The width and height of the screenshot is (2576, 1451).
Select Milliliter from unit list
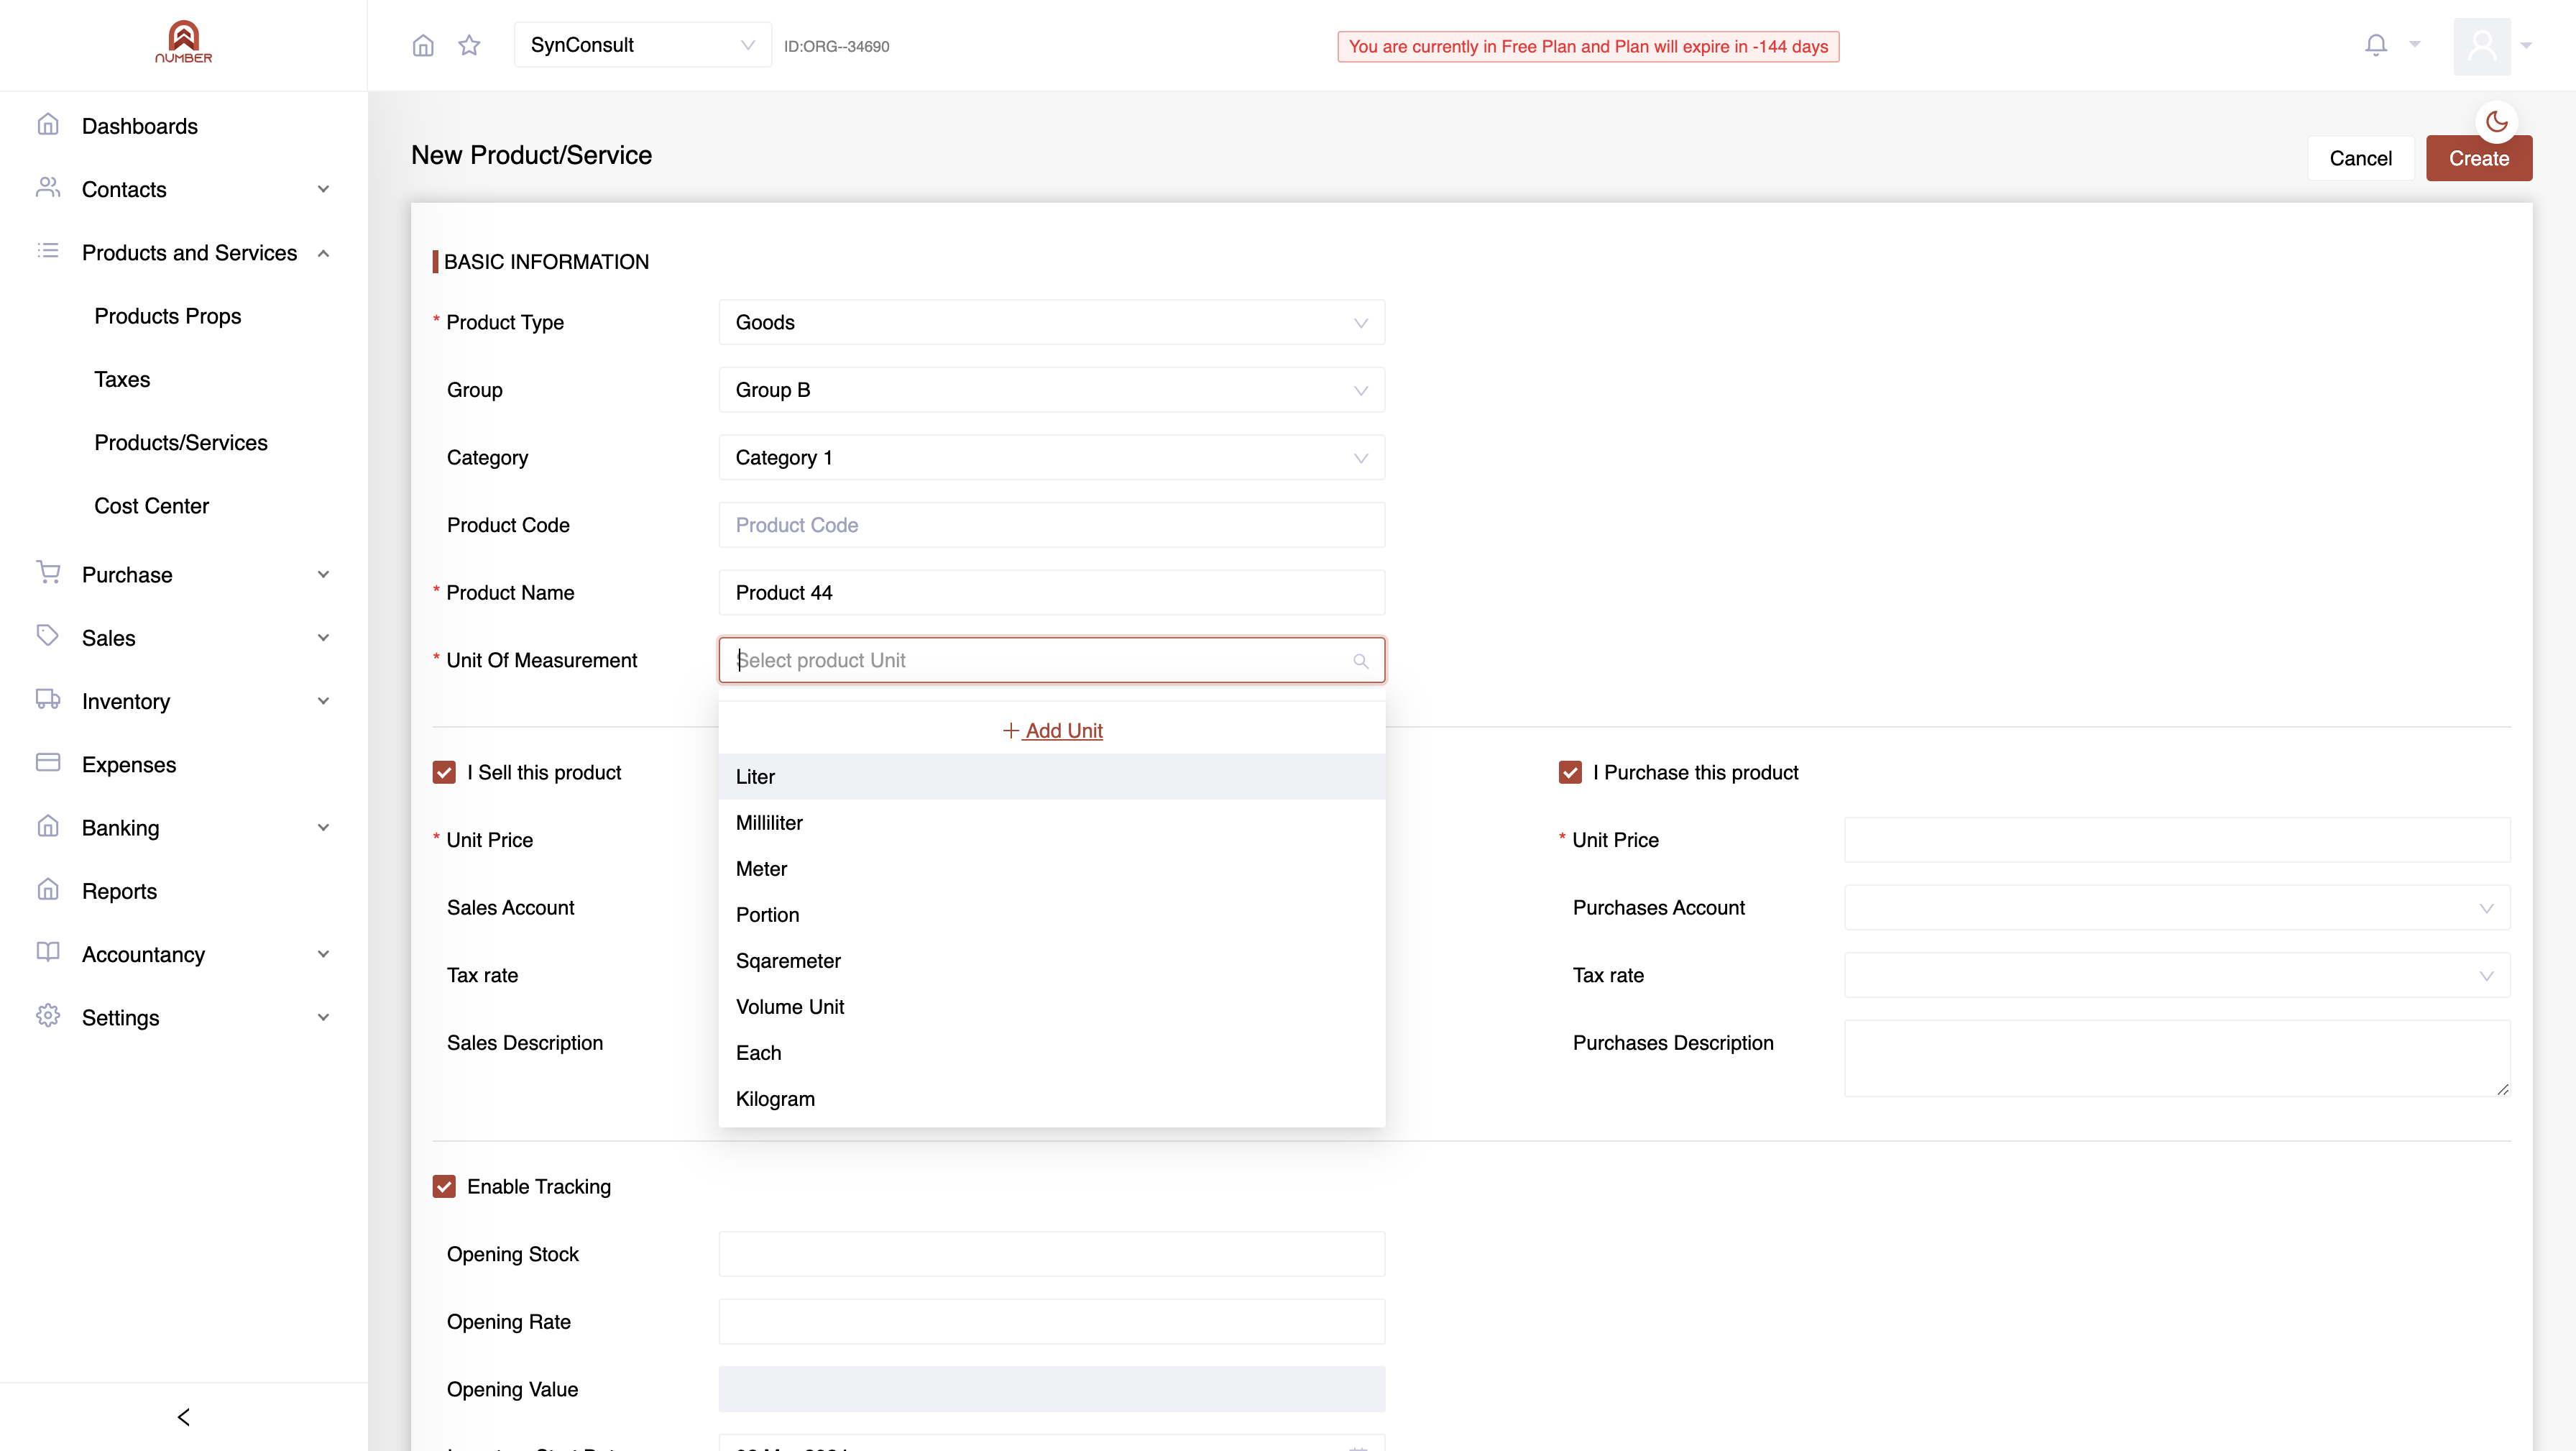(x=1052, y=823)
